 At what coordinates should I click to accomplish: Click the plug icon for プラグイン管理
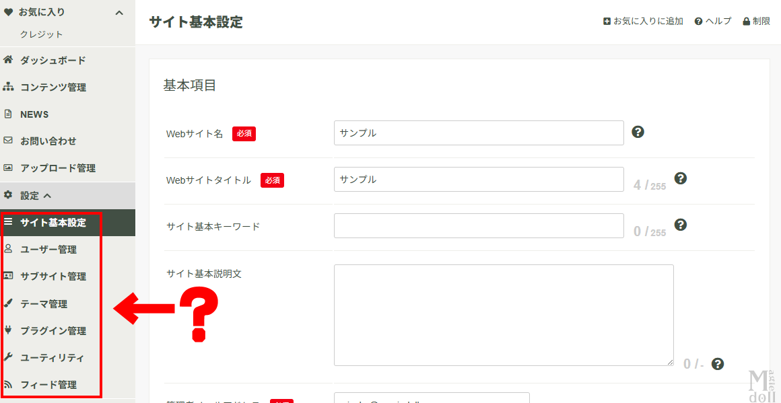(8, 330)
